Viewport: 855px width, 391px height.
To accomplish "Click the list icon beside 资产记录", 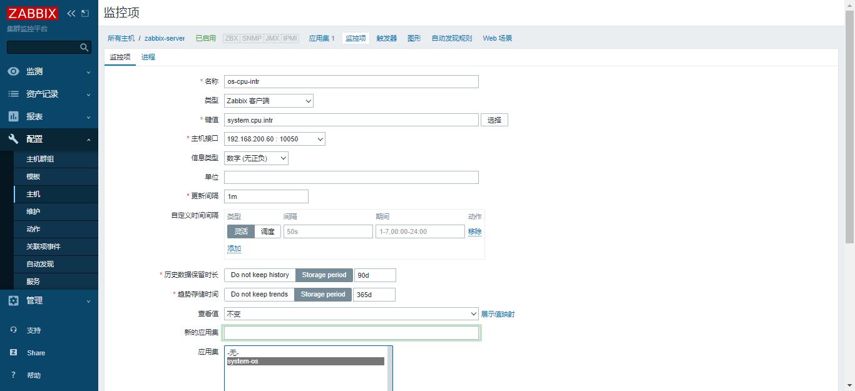I will (x=13, y=94).
